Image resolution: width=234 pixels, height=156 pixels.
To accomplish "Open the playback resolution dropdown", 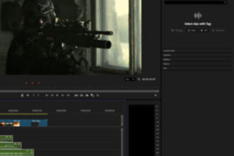I will 130,79.
